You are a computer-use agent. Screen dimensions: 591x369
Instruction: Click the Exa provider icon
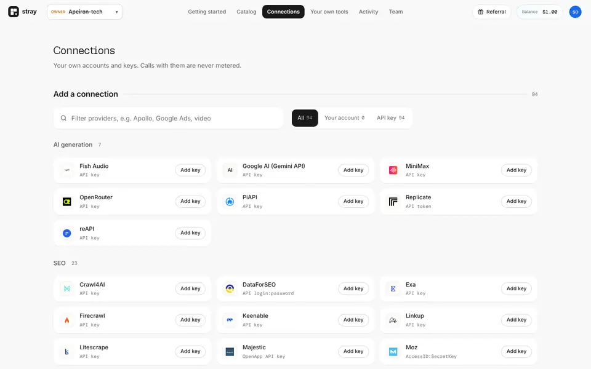tap(393, 288)
